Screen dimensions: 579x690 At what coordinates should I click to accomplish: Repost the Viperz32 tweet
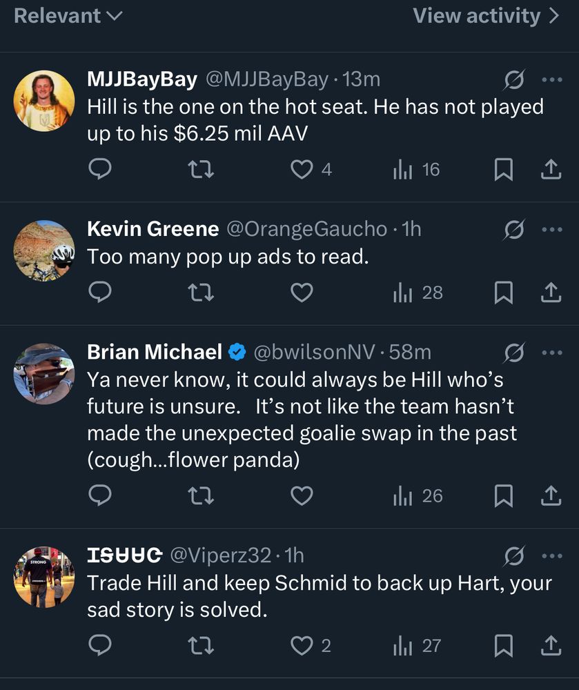[201, 646]
